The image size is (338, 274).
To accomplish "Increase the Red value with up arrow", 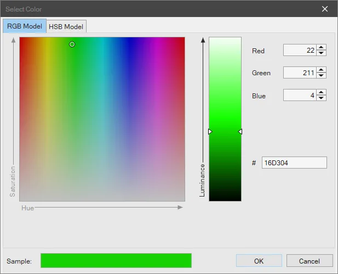I will coord(322,48).
